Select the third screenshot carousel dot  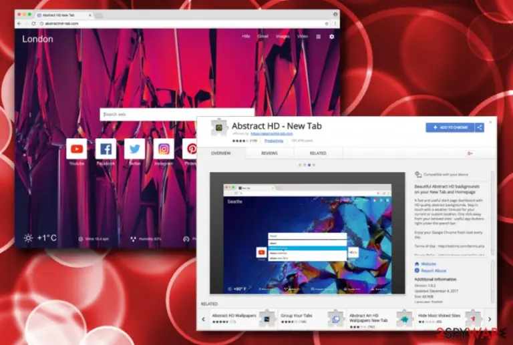click(309, 165)
